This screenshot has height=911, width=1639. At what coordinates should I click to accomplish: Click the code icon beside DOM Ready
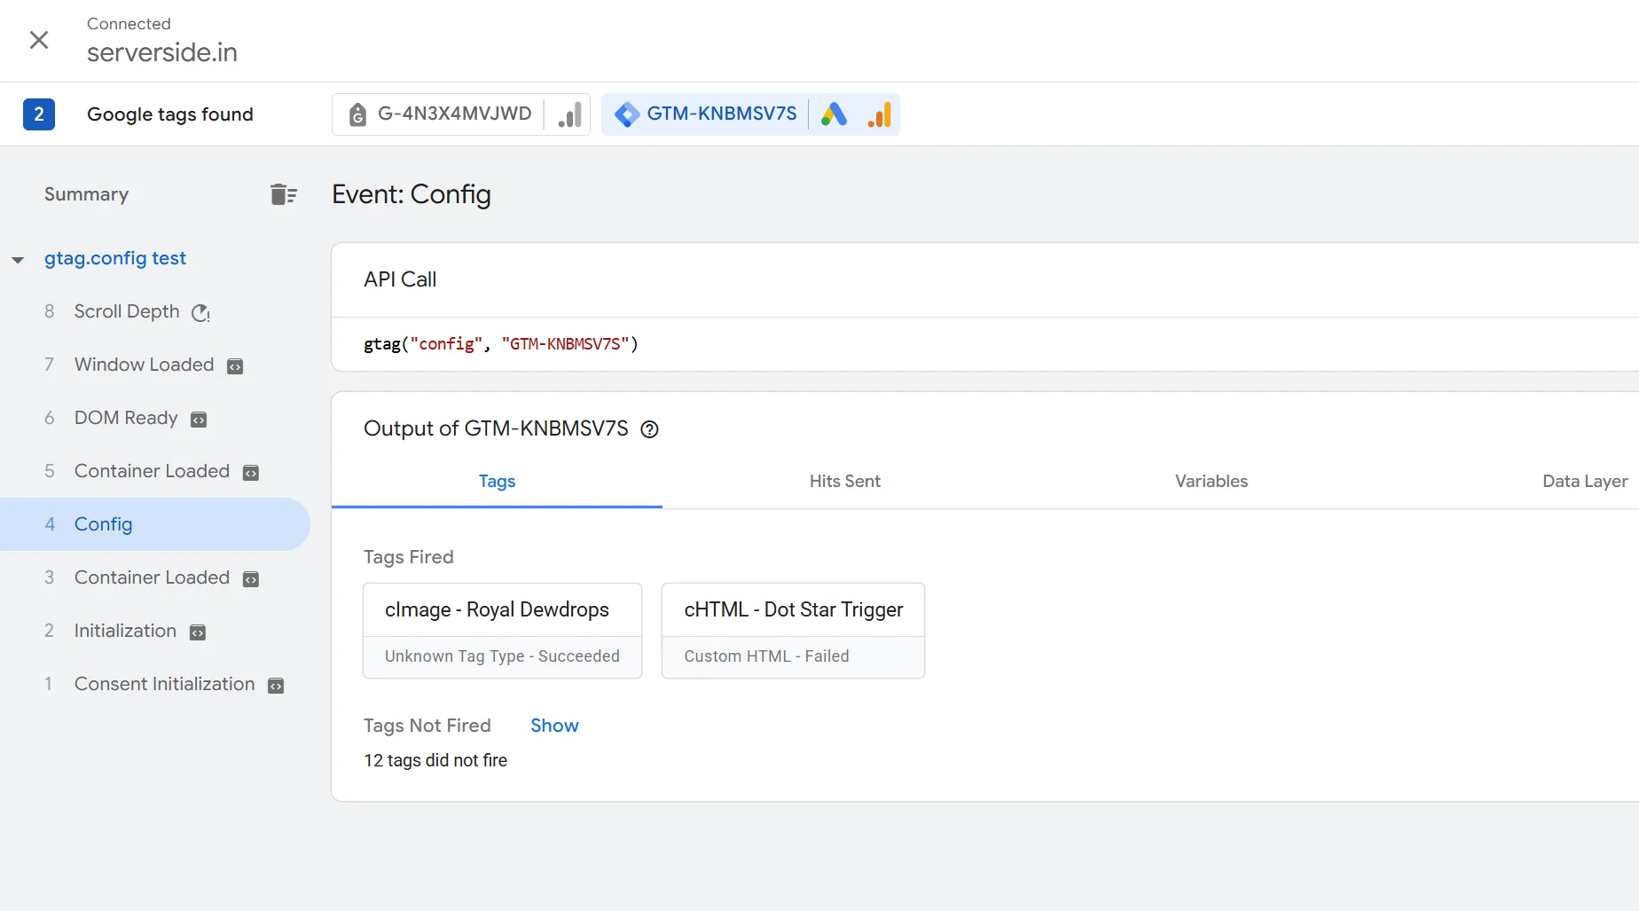click(199, 420)
